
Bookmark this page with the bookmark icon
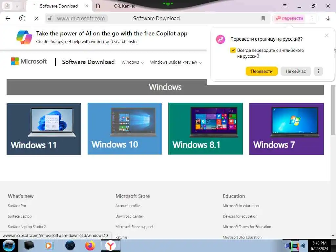(x=263, y=18)
